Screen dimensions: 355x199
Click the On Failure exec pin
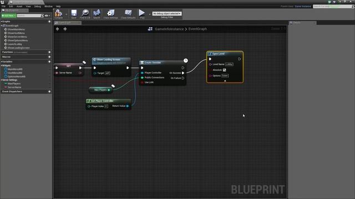[183, 78]
